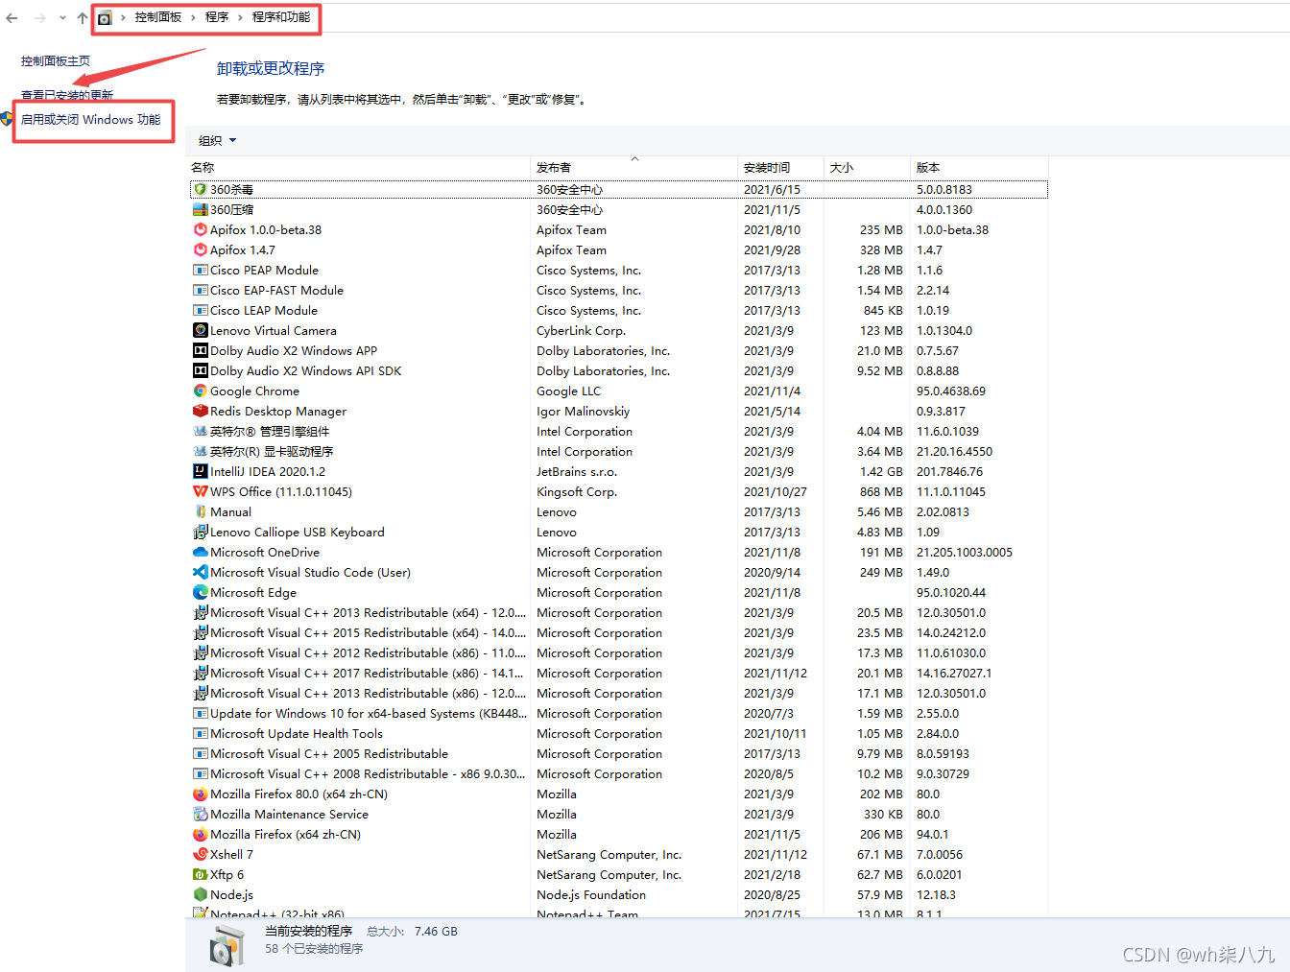Sort by the 版本 column header

(979, 167)
